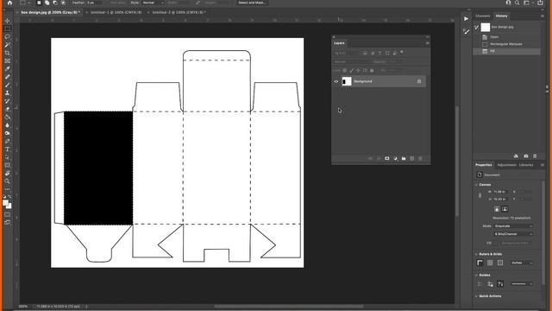Select the Dodge tool

7,133
